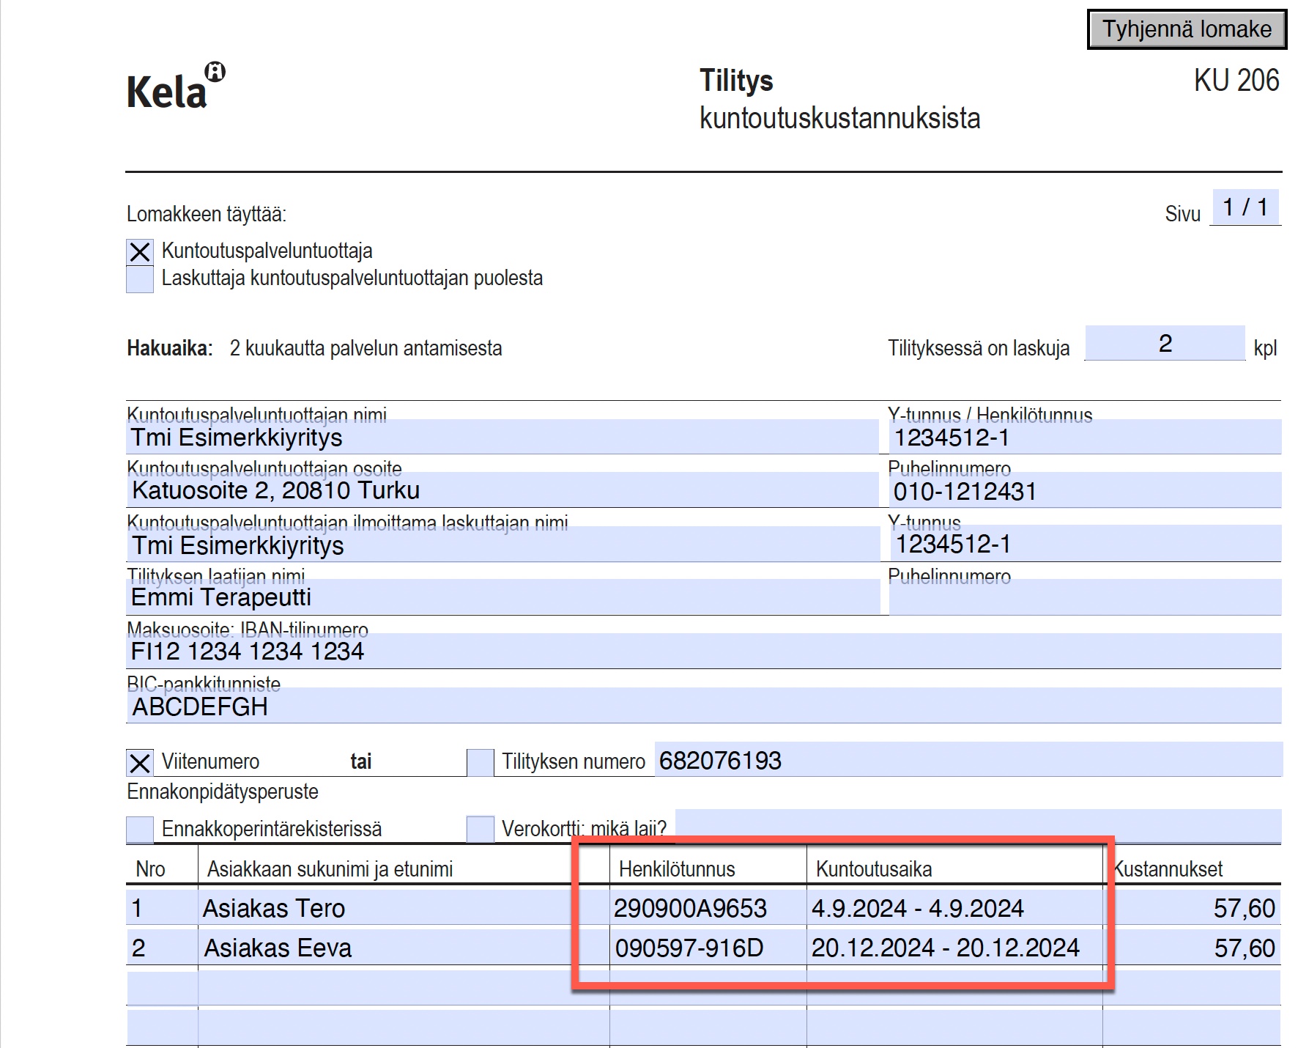Select the Kuntoutuspalveluntuottajan nimi field
The height and width of the screenshot is (1048, 1298).
[x=501, y=438]
